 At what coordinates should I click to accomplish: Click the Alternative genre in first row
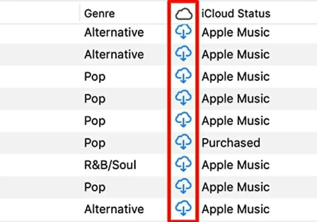114,33
